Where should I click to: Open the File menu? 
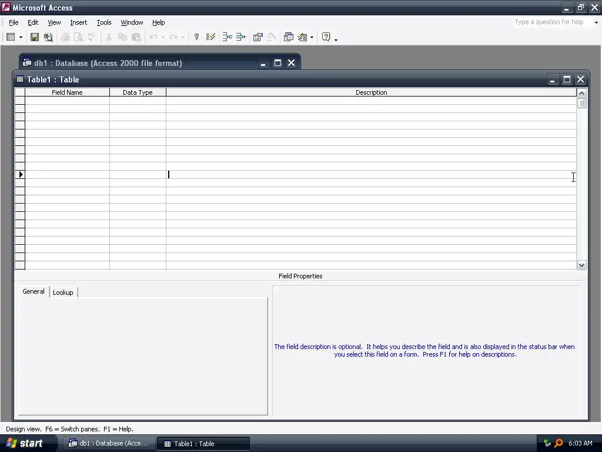[x=14, y=23]
